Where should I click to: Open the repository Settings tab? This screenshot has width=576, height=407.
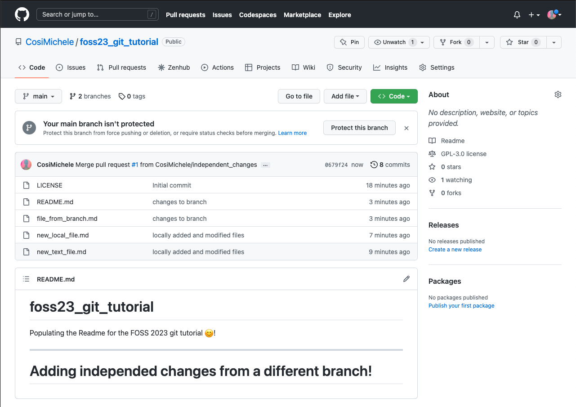pos(437,67)
